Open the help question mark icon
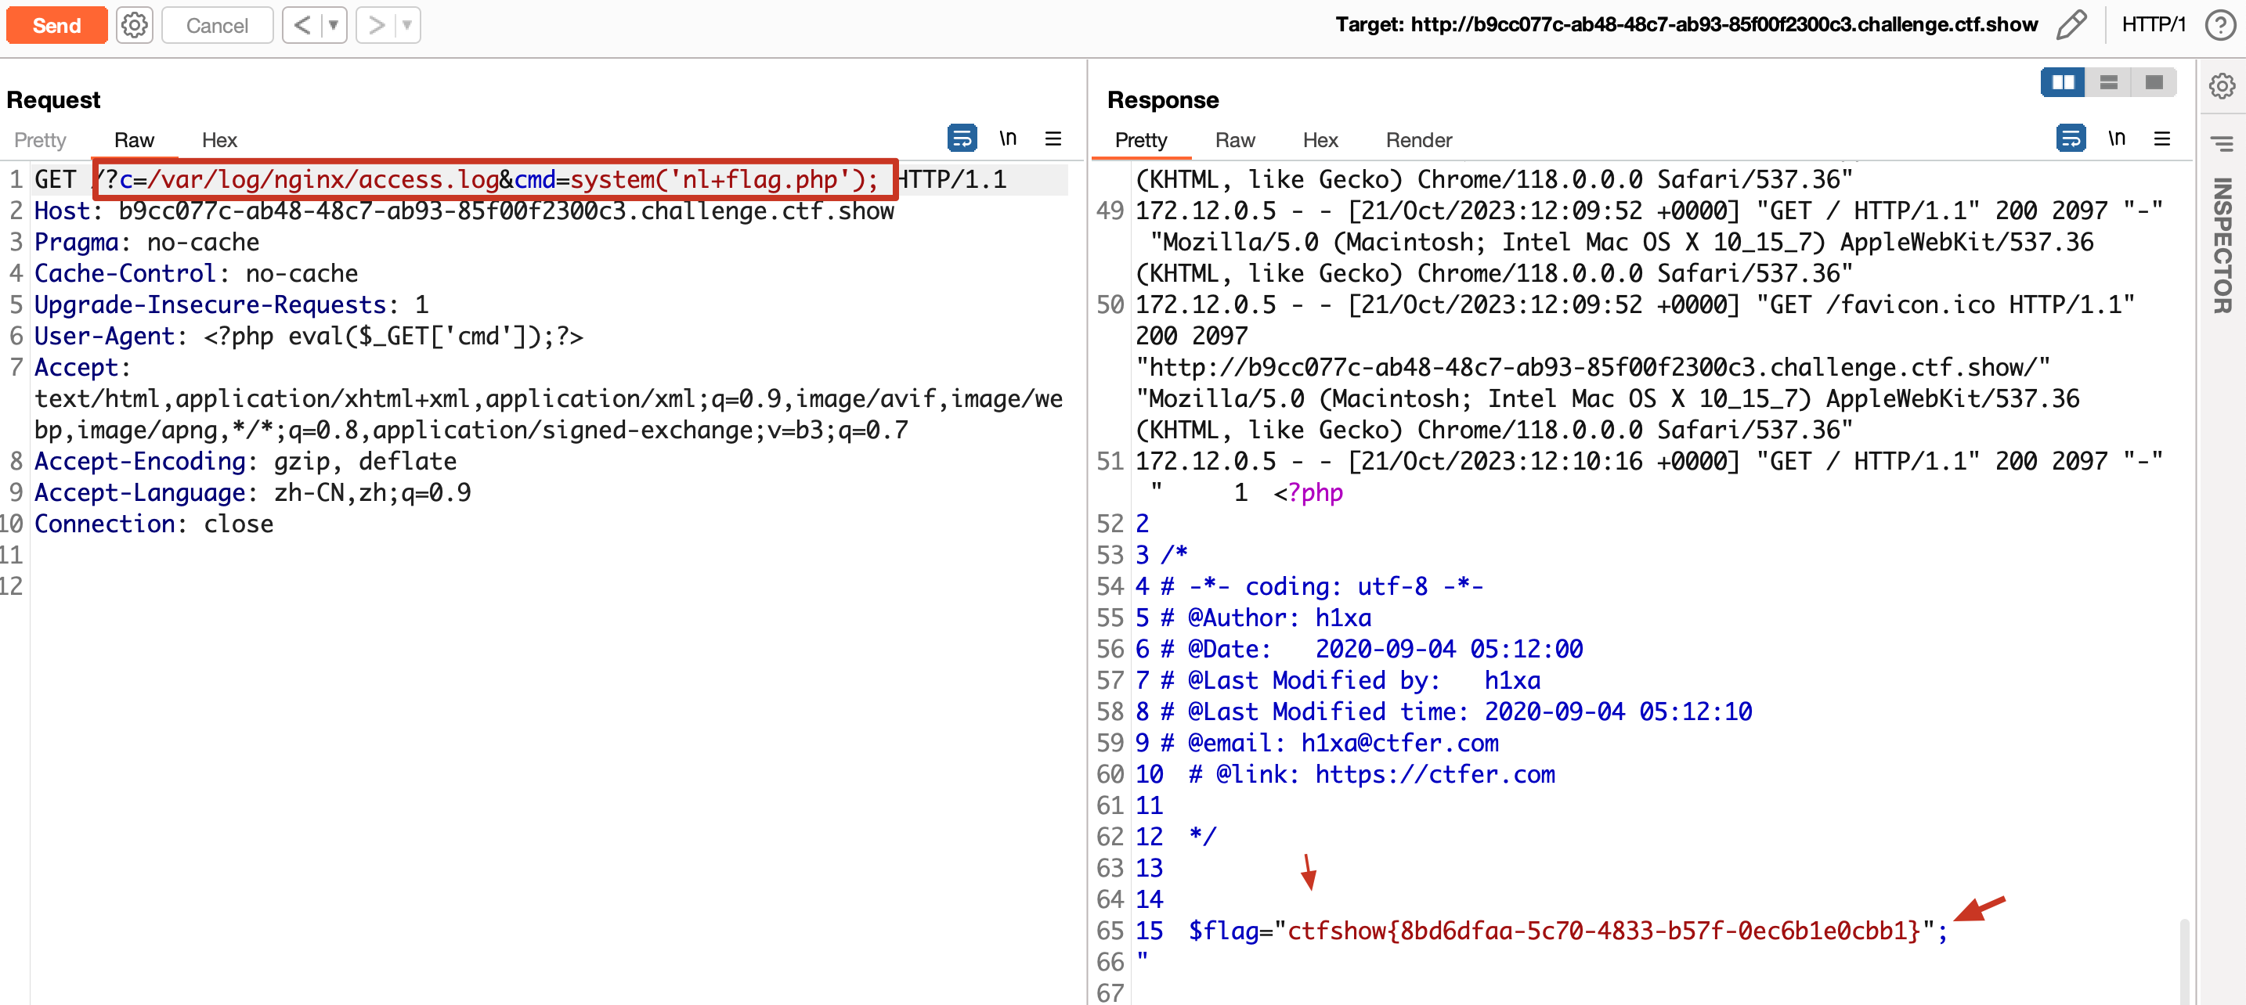 (x=2220, y=24)
